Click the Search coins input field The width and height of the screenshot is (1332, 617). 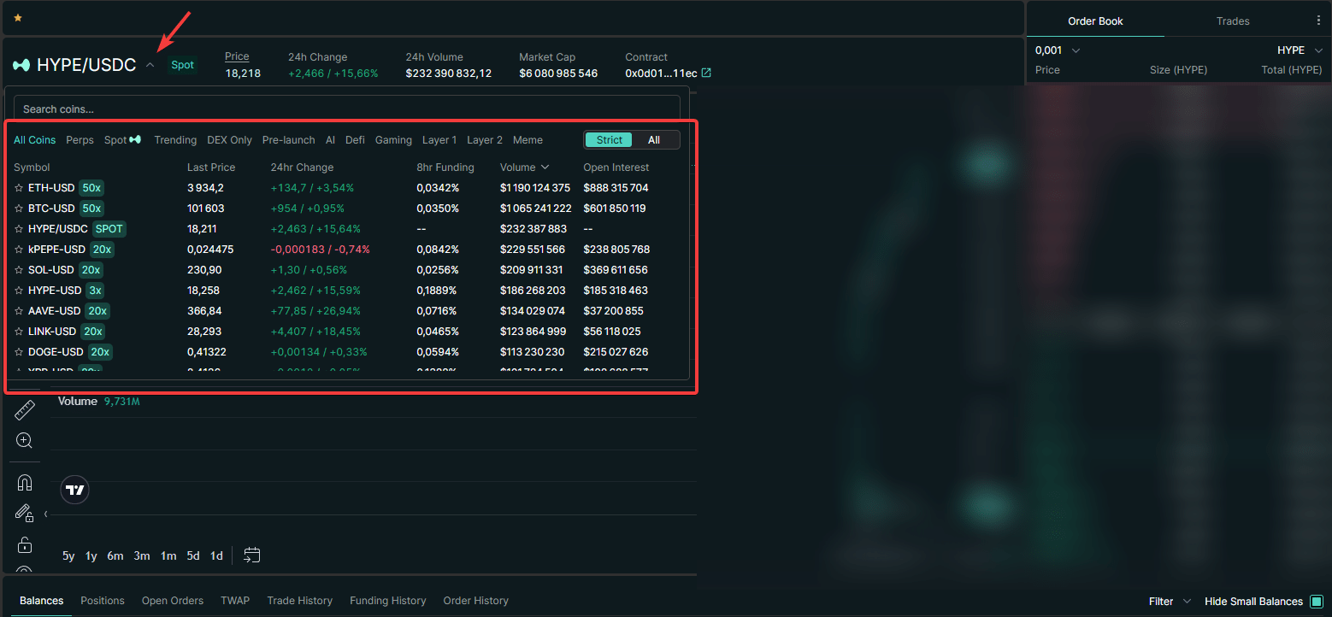[x=346, y=109]
